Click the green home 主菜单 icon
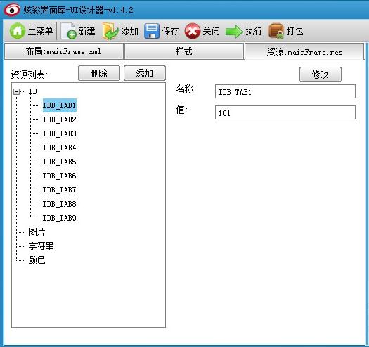 pyautogui.click(x=17, y=31)
